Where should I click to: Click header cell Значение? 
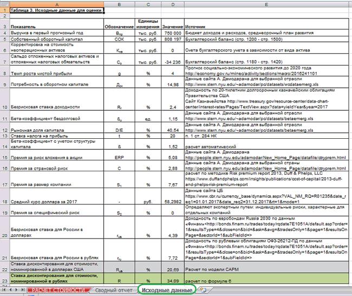coord(173,24)
